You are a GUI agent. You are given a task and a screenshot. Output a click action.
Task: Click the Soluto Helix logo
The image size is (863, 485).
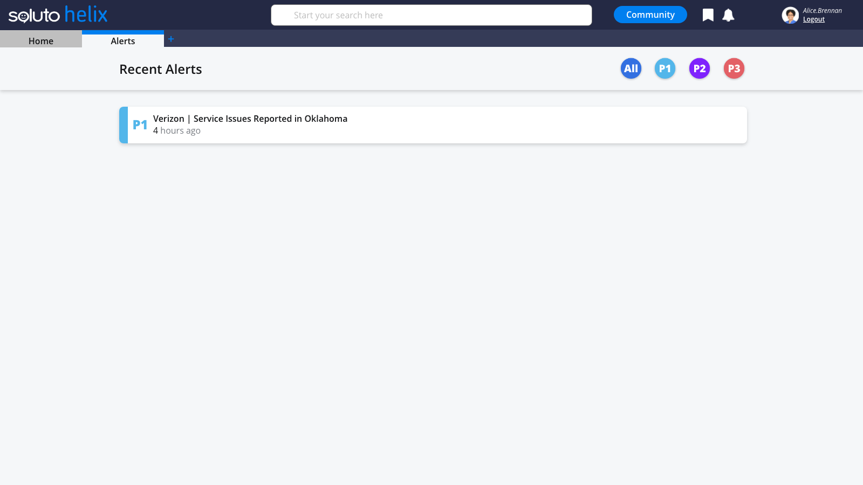(58, 15)
